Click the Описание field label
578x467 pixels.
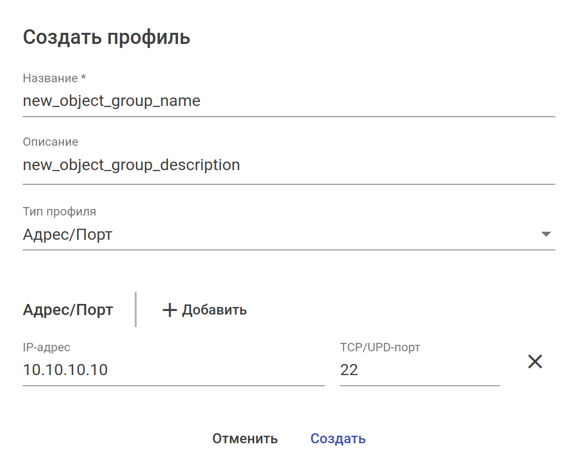click(x=50, y=142)
